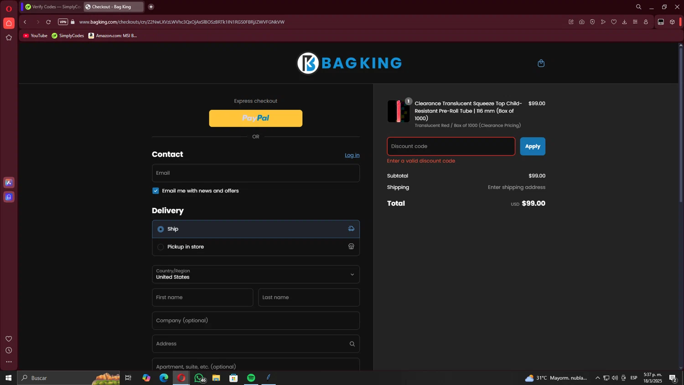Image resolution: width=684 pixels, height=385 pixels.
Task: Open sidebar heart pinboards icon
Action: coord(9,339)
